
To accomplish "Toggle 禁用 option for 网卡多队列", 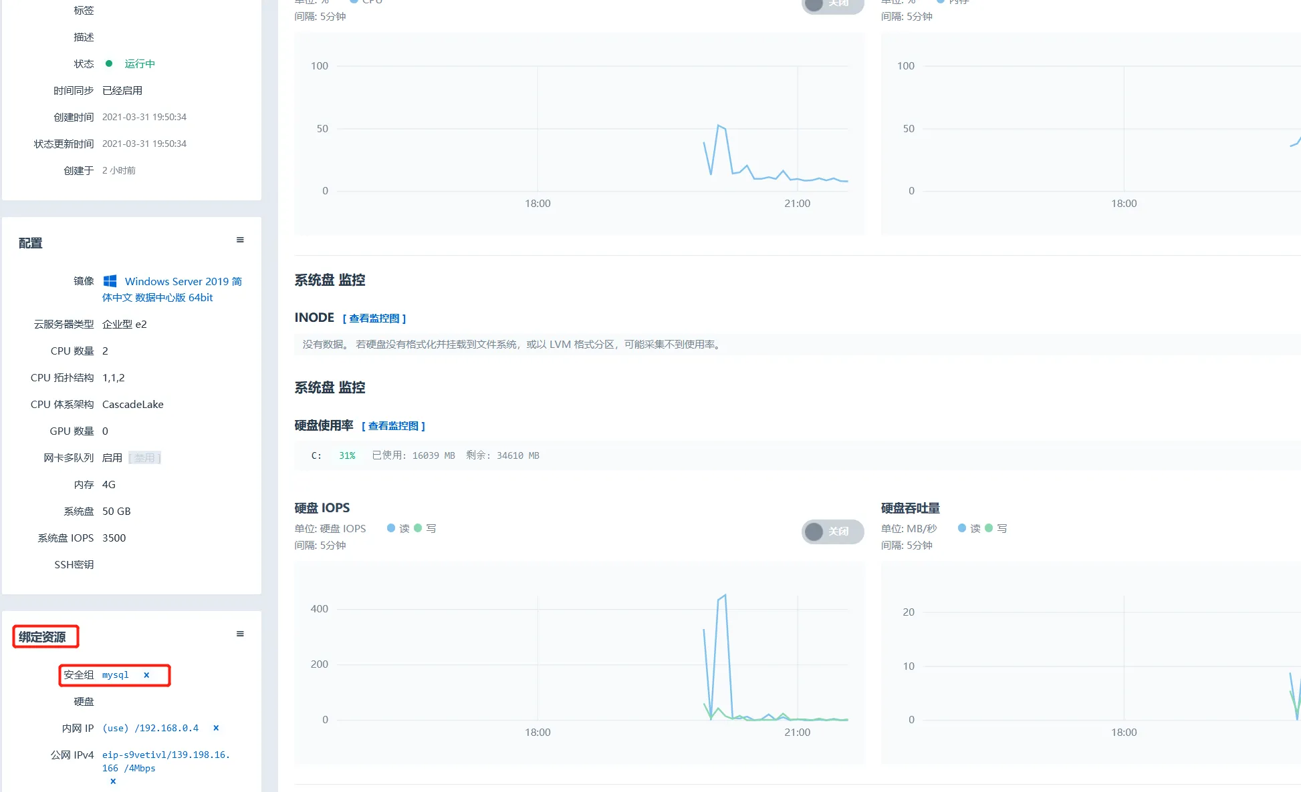I will [145, 458].
